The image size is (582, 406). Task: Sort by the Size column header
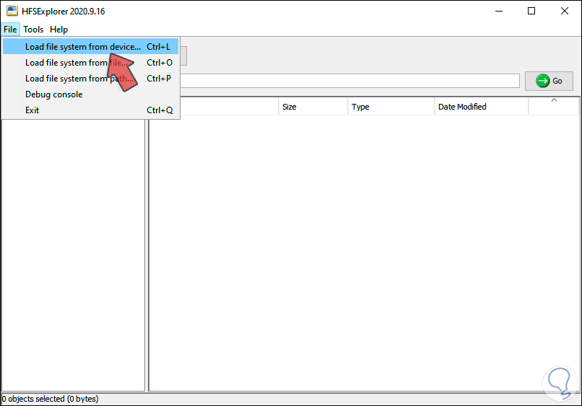pyautogui.click(x=313, y=107)
